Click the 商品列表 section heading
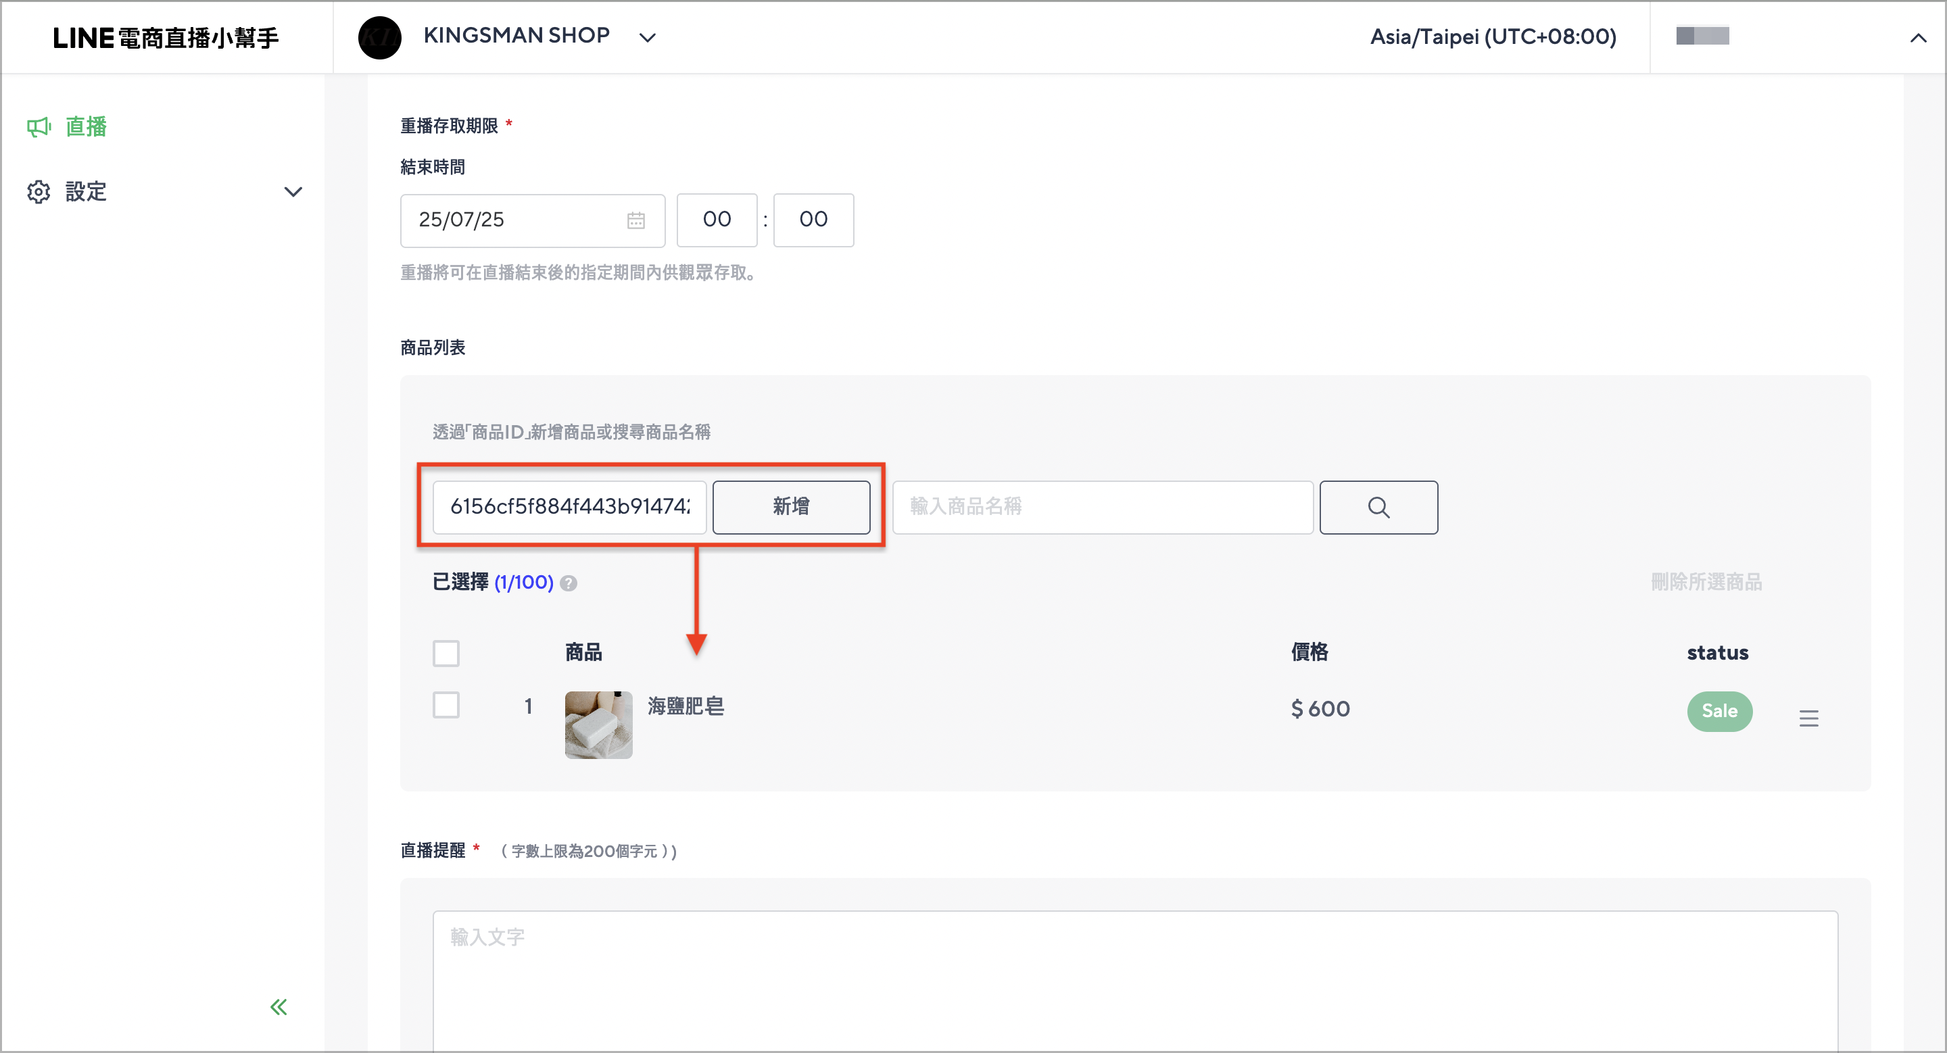The height and width of the screenshot is (1053, 1947). click(433, 347)
